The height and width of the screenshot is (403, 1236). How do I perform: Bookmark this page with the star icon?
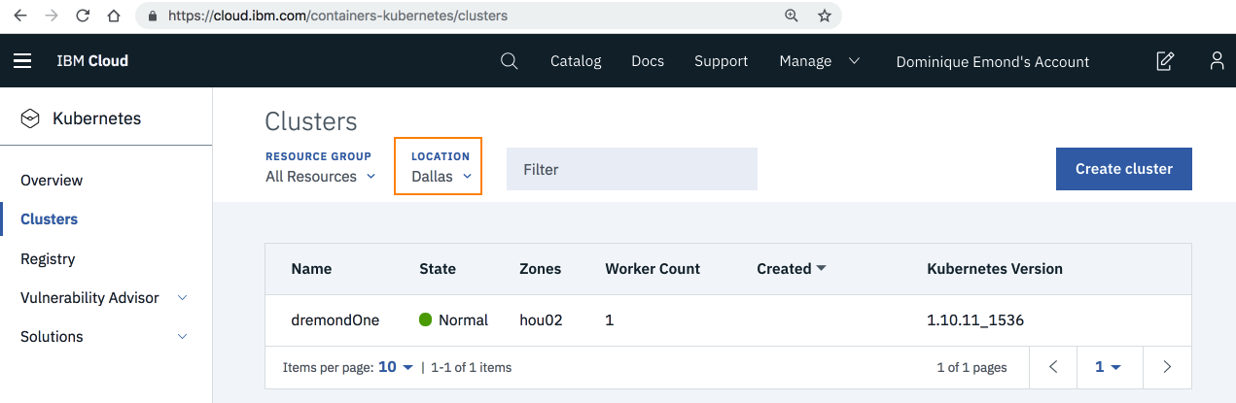click(x=825, y=16)
